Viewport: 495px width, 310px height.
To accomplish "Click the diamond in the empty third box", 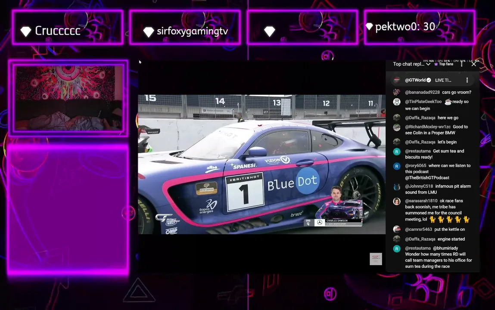I will click(x=270, y=31).
